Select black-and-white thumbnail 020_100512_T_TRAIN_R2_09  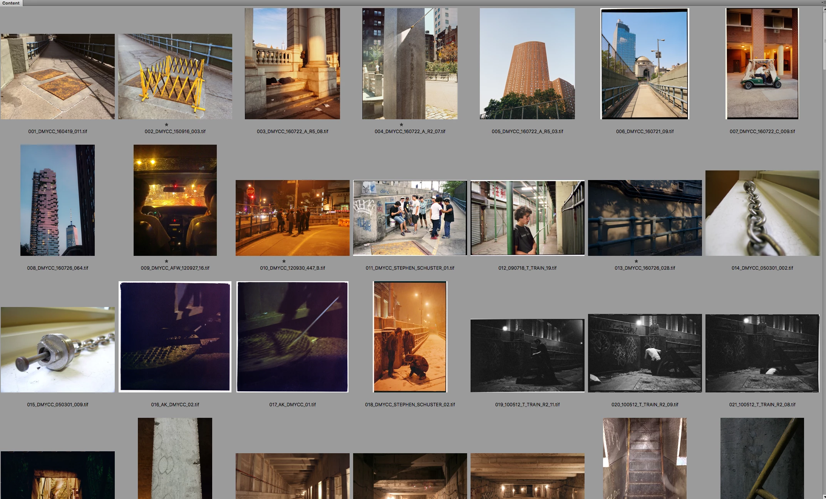645,353
